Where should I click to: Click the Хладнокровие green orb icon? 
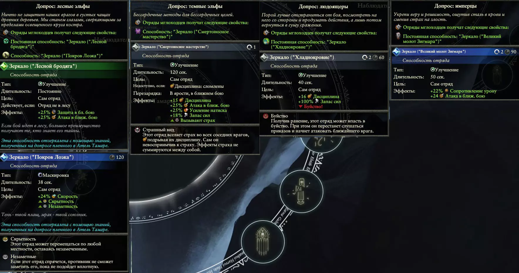[x=266, y=42]
